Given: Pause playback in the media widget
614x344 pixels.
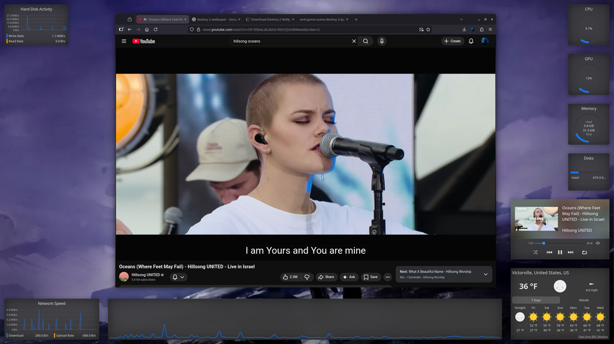Looking at the screenshot, I should (x=560, y=252).
